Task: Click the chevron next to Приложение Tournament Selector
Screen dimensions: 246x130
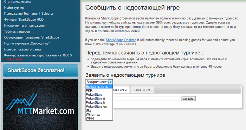Action: 76,13
